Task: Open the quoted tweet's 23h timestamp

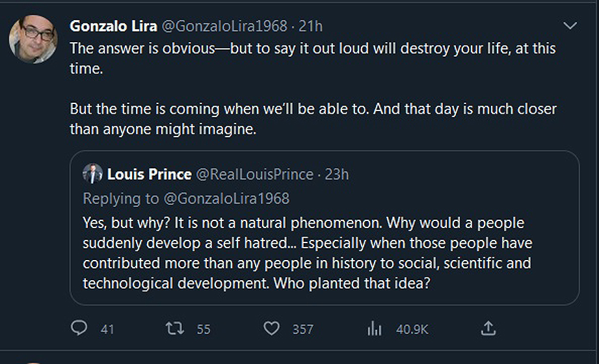Action: (x=337, y=174)
